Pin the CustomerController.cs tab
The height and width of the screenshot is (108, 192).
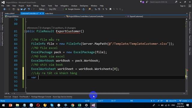(40, 13)
